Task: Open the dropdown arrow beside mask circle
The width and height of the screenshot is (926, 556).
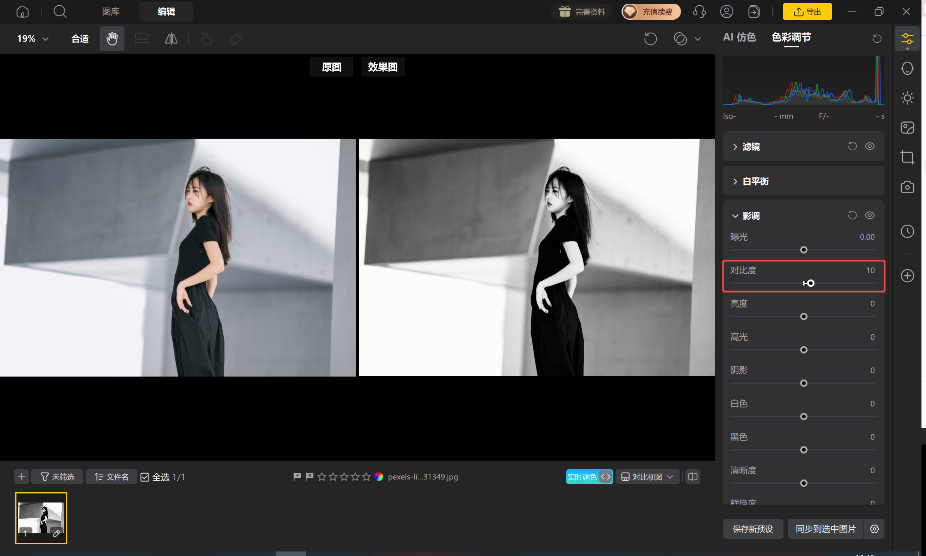Action: point(698,39)
